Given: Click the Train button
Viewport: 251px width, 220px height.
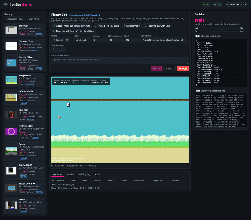Looking at the screenshot, I should [169, 69].
